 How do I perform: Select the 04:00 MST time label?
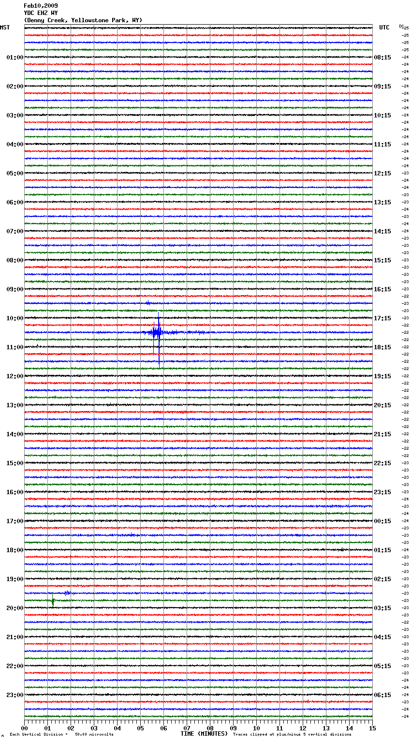pyautogui.click(x=15, y=144)
